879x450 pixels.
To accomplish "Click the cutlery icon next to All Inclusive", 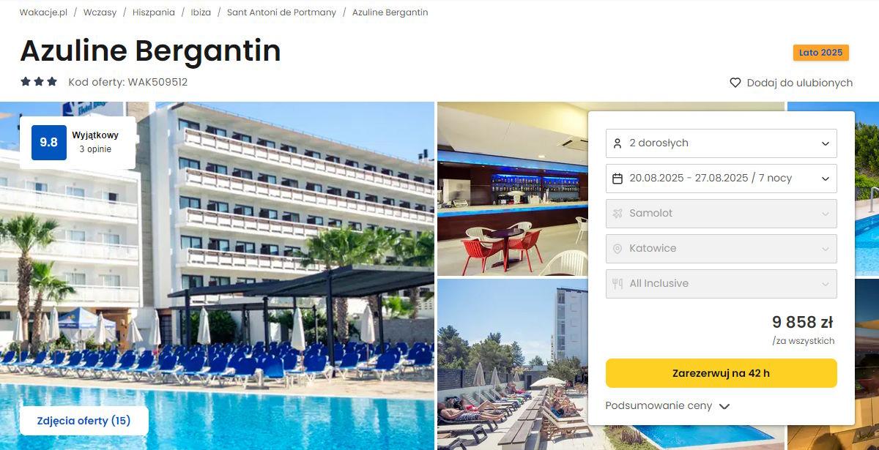I will [x=617, y=283].
